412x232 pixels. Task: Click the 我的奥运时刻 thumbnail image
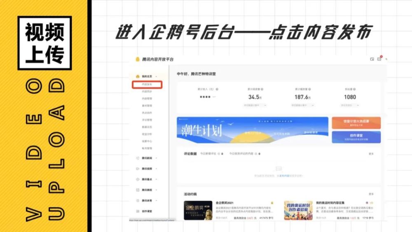click(x=298, y=210)
